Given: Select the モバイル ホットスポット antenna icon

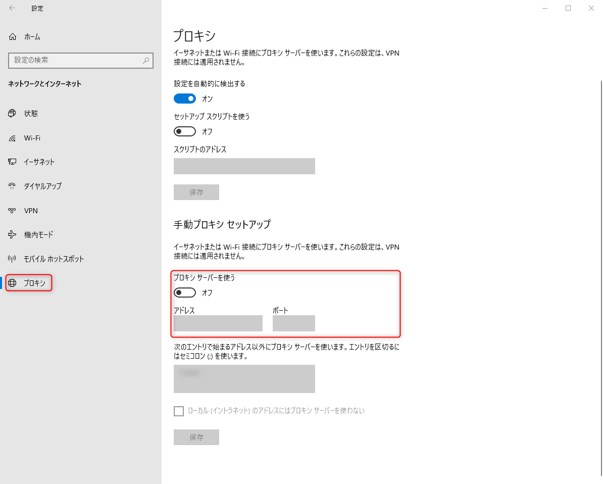Looking at the screenshot, I should click(12, 259).
